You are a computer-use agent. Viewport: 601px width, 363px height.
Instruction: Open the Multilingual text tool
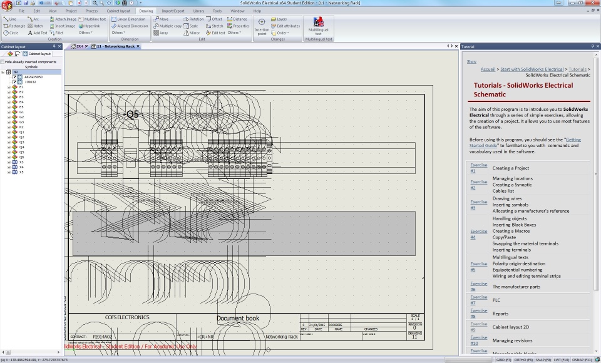pos(318,26)
